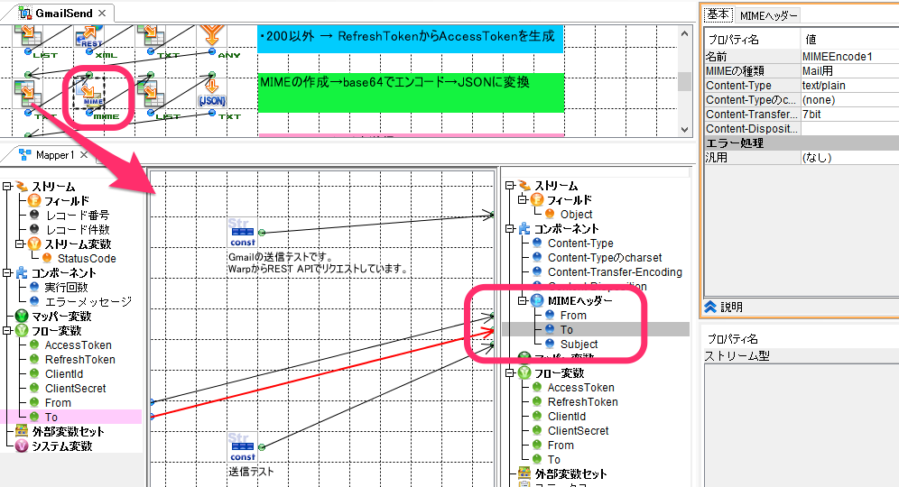Viewport: 899px width, 487px height.
Task: Collapse フロー変数 node in left tree
Action: click(7, 331)
